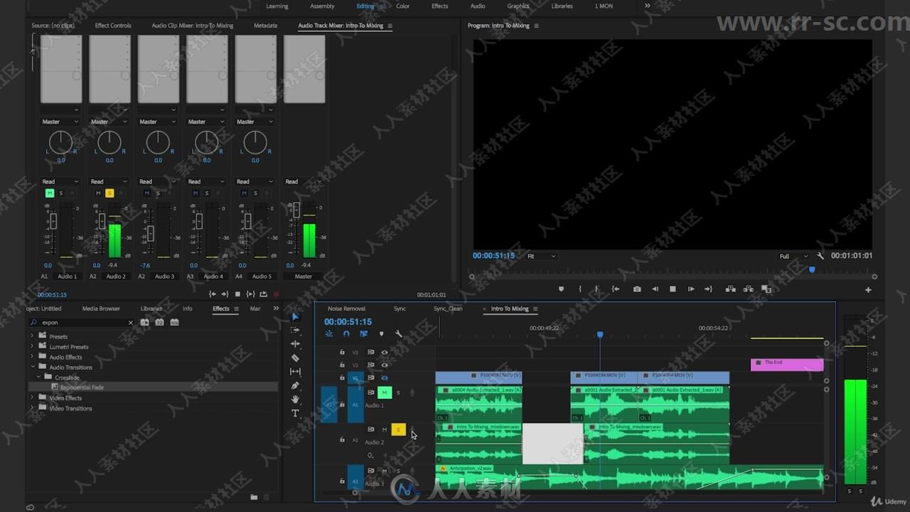The image size is (910, 512).
Task: Switch to the Audio workspace
Action: 478,6
